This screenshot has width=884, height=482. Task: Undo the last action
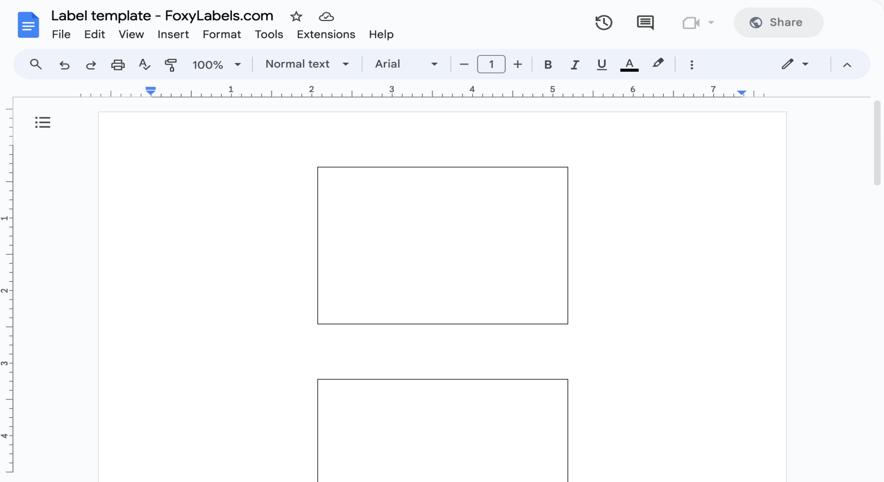pos(64,65)
